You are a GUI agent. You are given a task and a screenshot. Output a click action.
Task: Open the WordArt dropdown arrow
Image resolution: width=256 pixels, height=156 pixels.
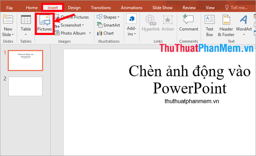244,35
